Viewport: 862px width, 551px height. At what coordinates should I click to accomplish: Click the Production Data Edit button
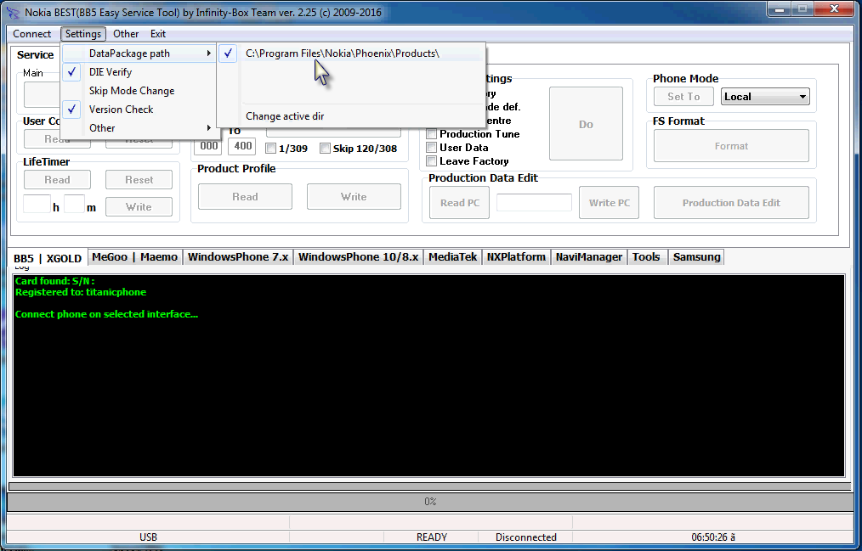pyautogui.click(x=731, y=203)
